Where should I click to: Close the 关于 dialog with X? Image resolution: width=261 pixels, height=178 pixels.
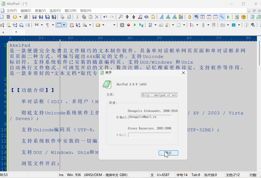pos(183,73)
